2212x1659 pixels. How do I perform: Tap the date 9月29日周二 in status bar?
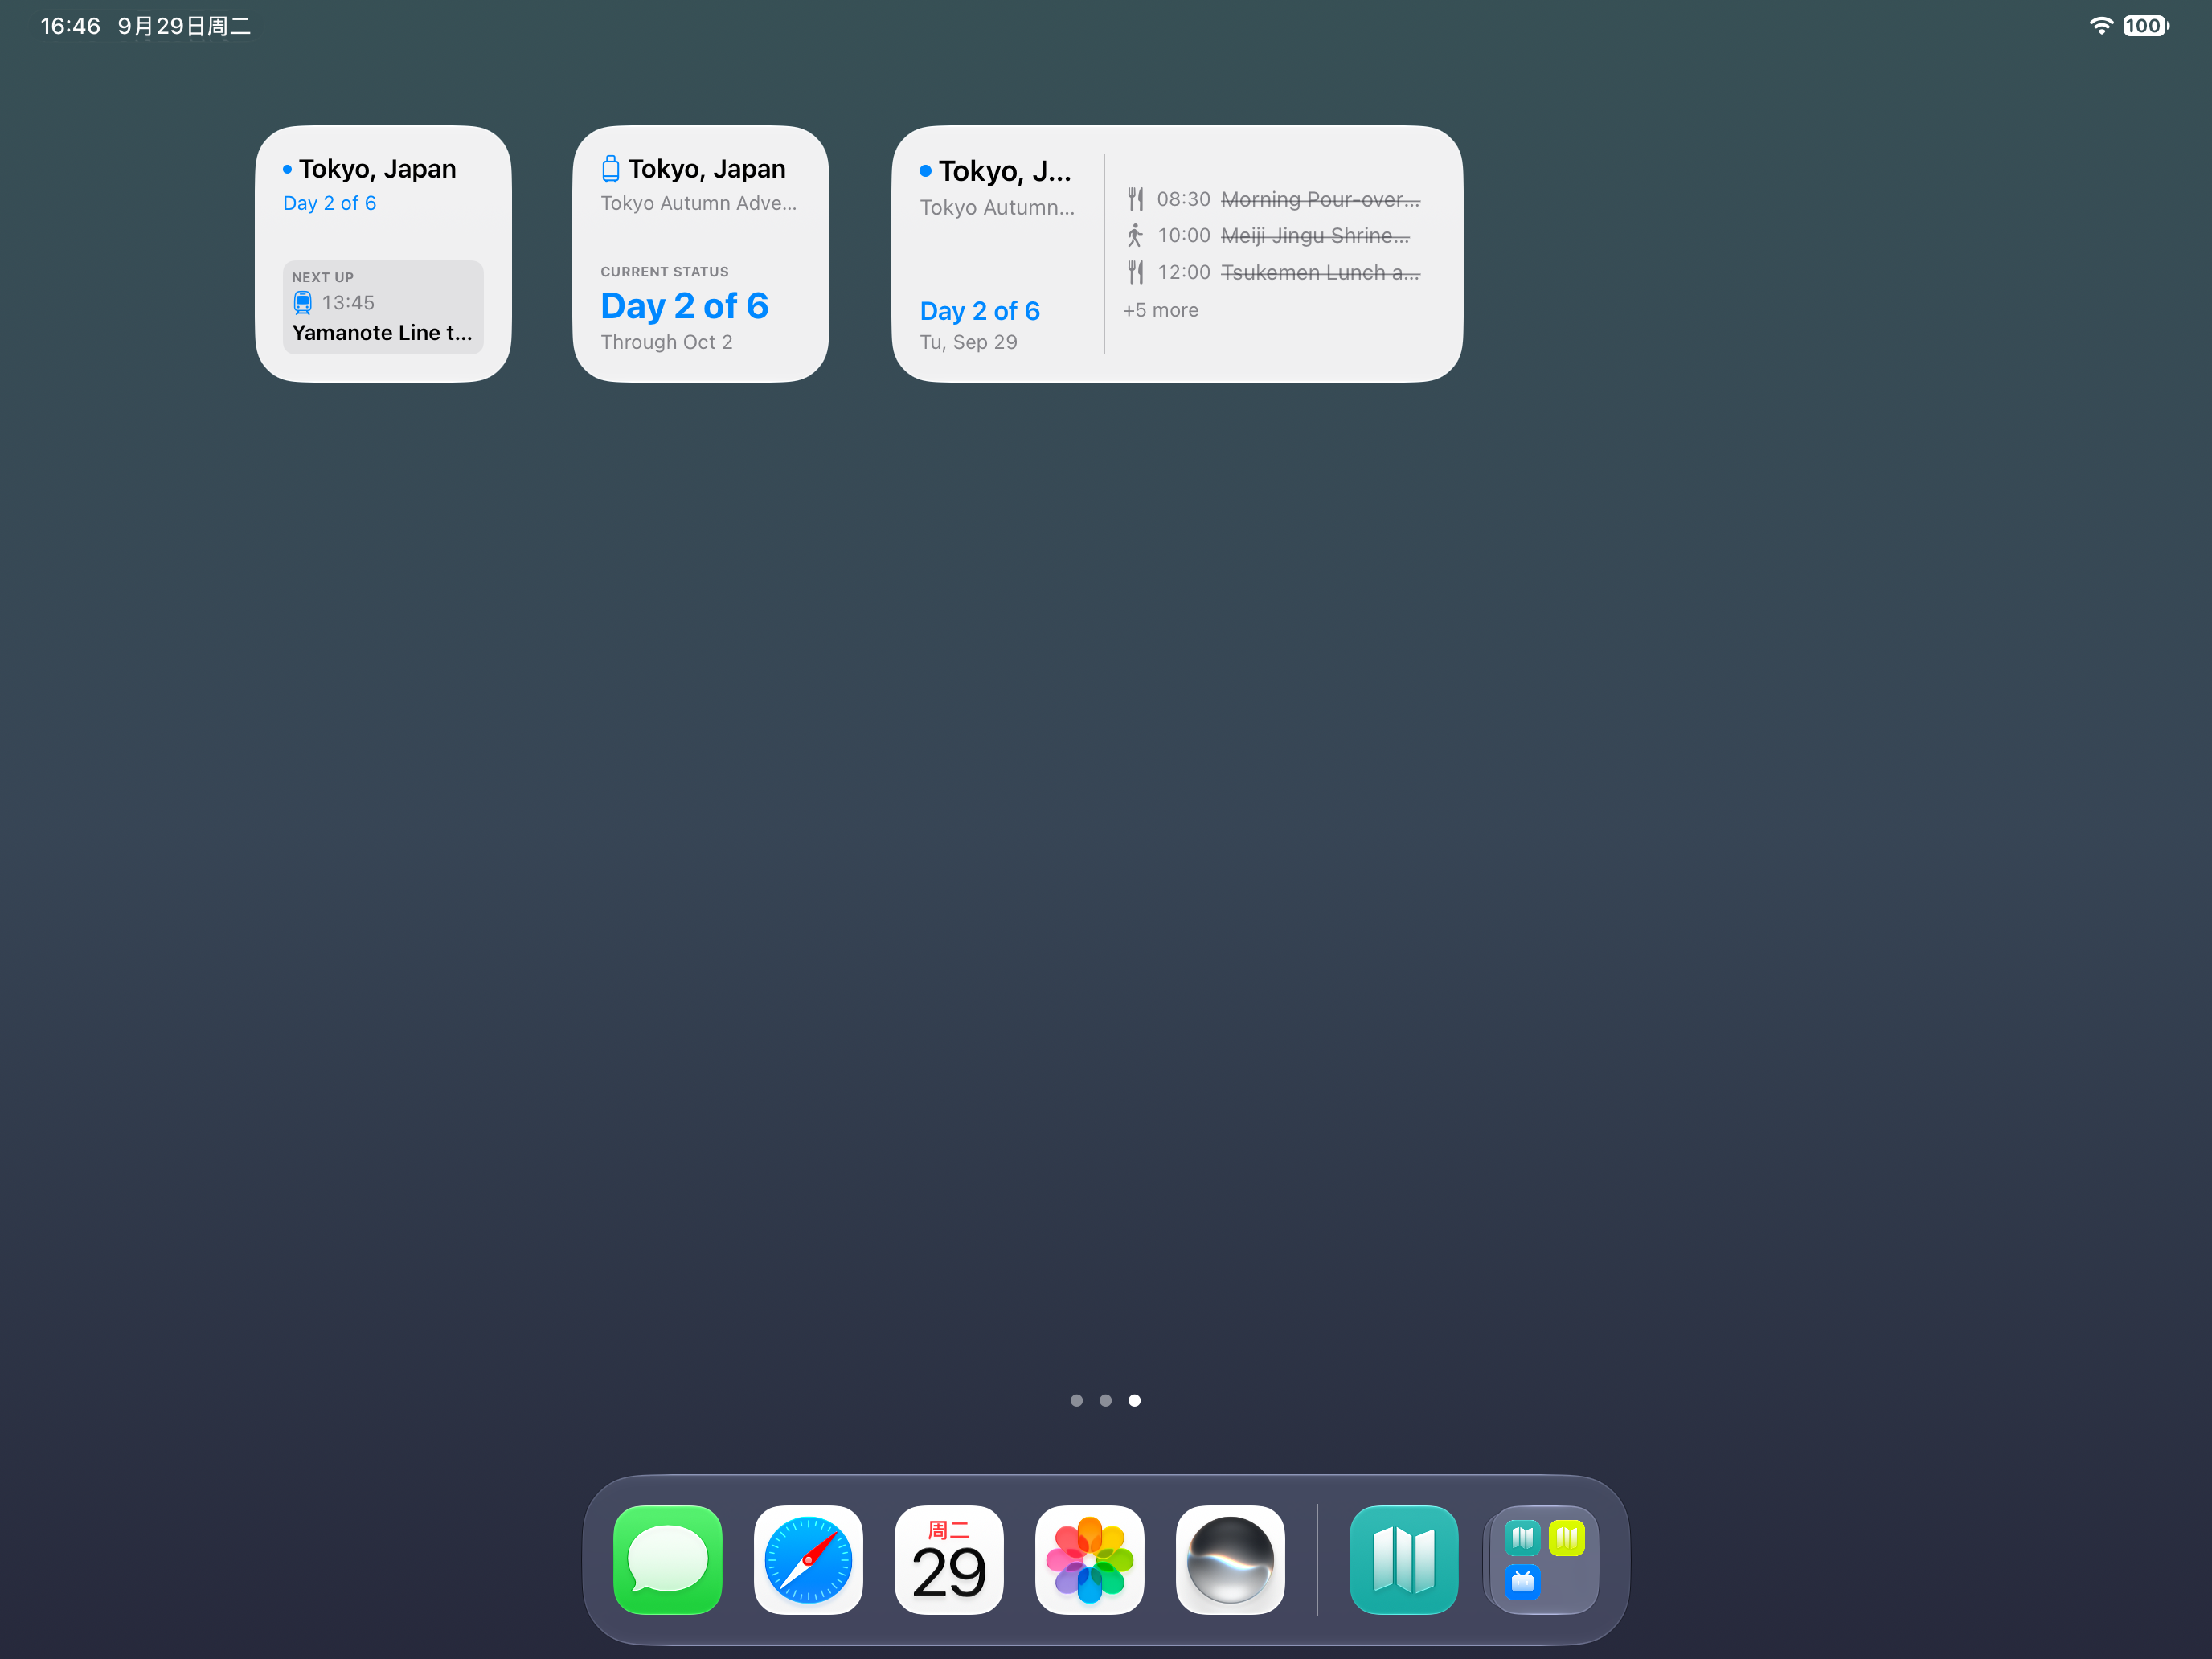(x=184, y=26)
